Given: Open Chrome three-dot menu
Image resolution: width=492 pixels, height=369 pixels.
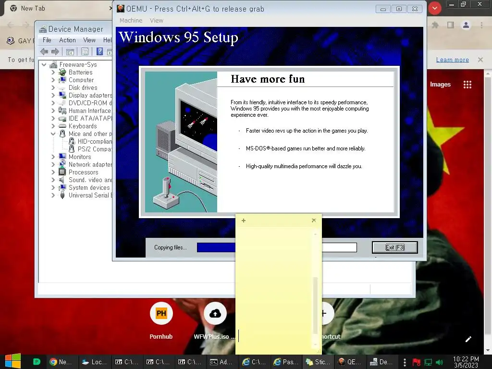Looking at the screenshot, I should tap(481, 25).
